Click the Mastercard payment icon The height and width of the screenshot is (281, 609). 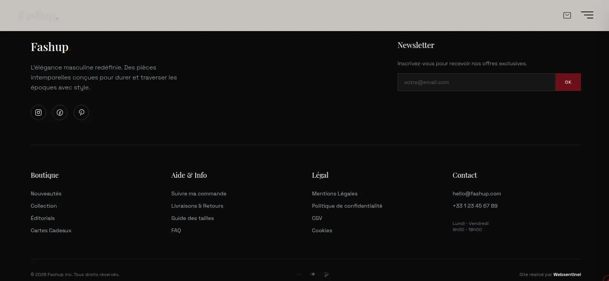click(x=313, y=274)
